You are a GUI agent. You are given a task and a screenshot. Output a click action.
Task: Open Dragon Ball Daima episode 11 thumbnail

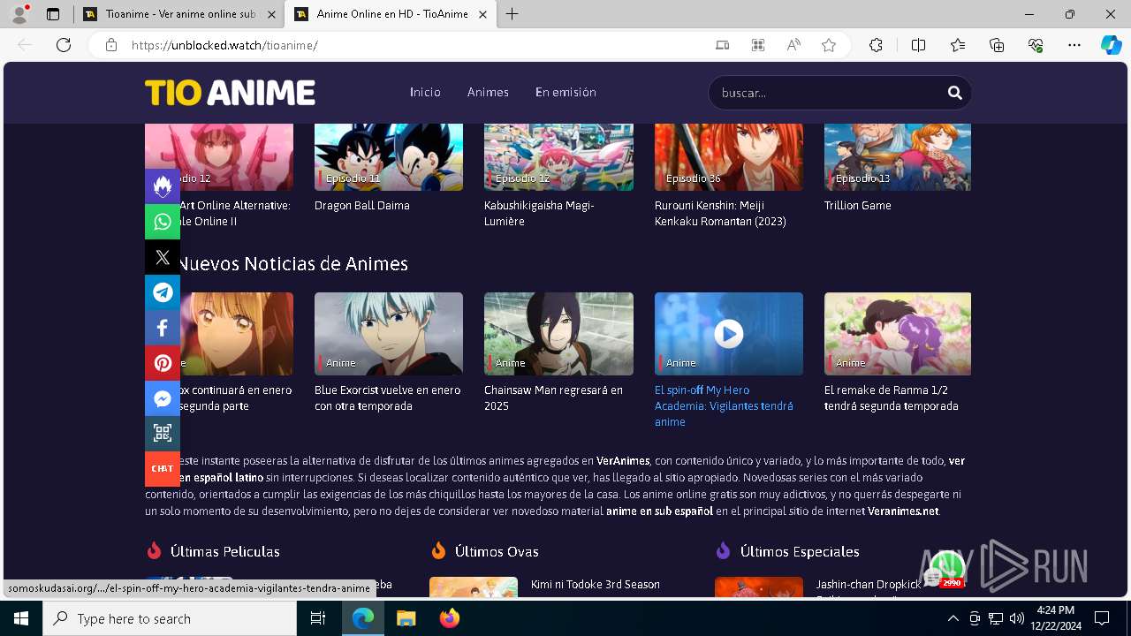389,157
